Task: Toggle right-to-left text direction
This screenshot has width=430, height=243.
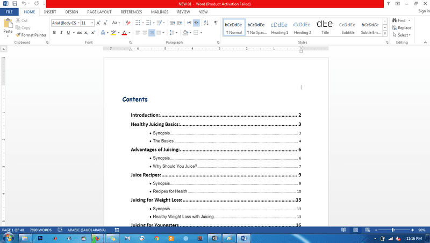Action: point(197,23)
